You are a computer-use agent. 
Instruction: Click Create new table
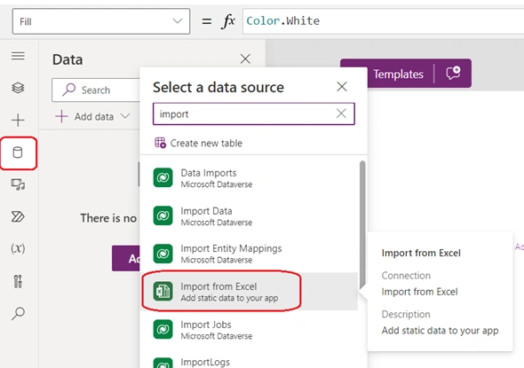point(199,143)
